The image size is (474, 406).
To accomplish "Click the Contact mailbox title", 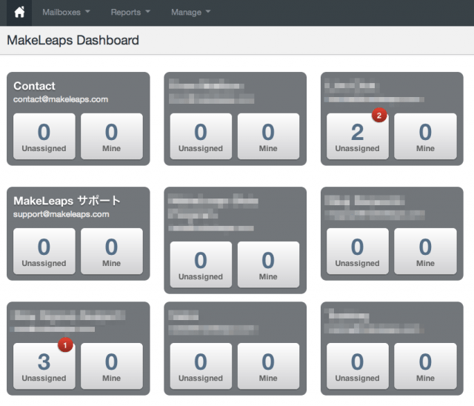I will pyautogui.click(x=34, y=86).
